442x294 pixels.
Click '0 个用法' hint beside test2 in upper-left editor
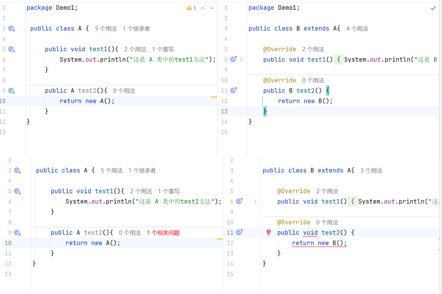click(x=124, y=91)
